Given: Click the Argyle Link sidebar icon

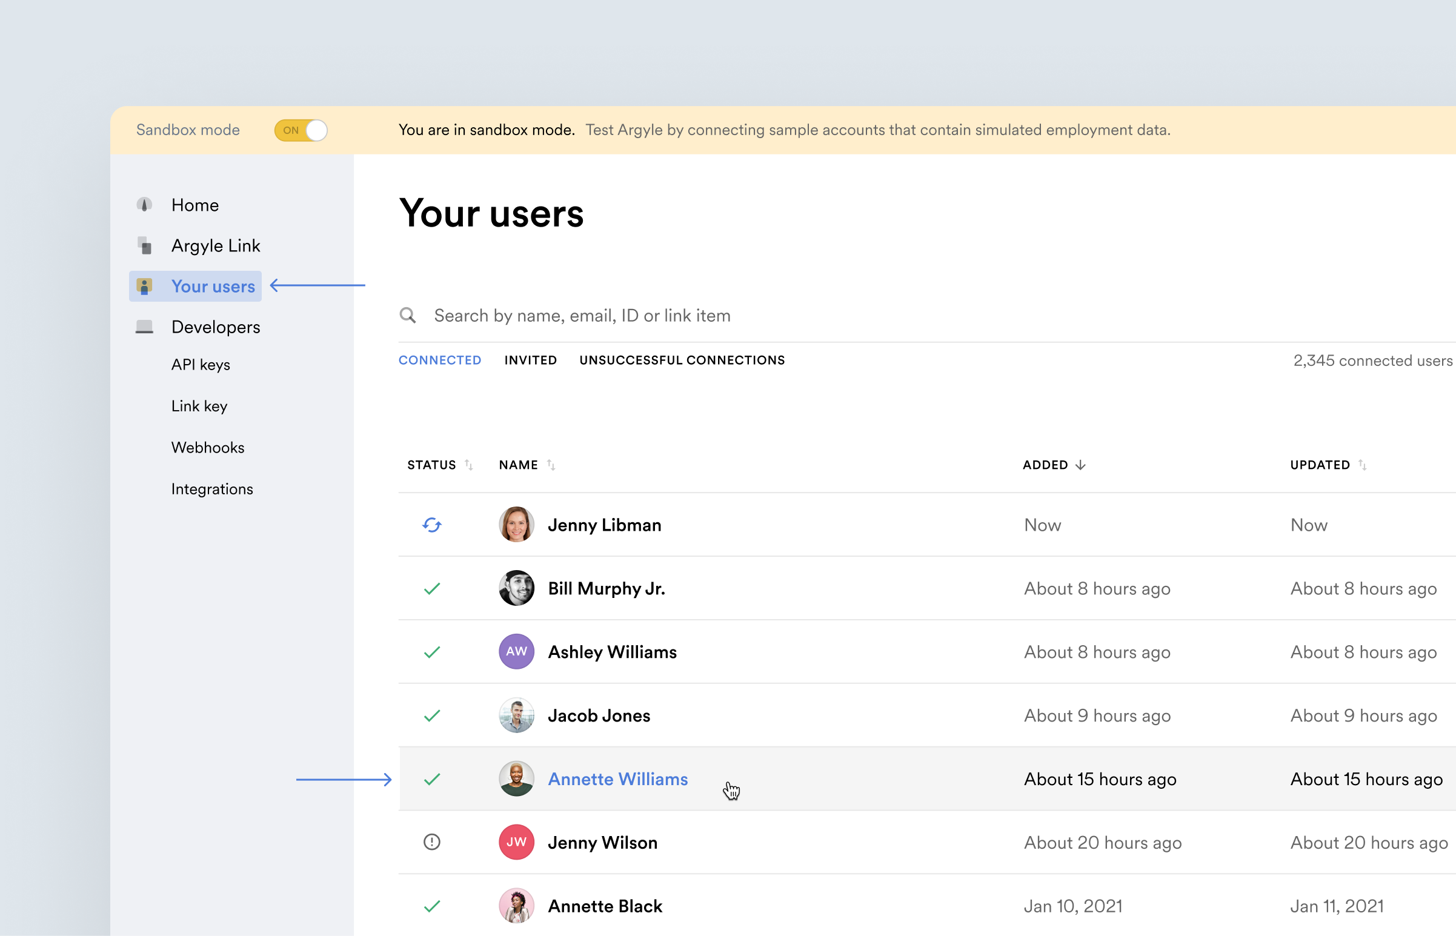Looking at the screenshot, I should 145,245.
